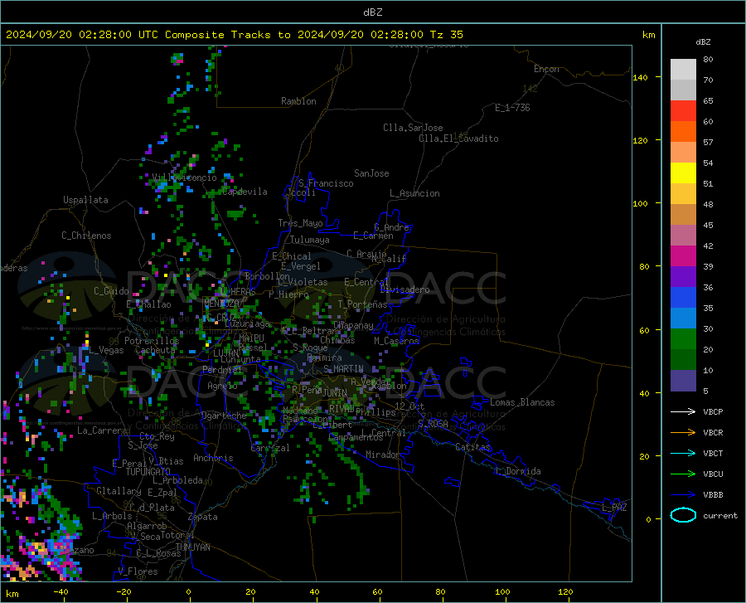Click the Lomas_Blancas label

[522, 402]
